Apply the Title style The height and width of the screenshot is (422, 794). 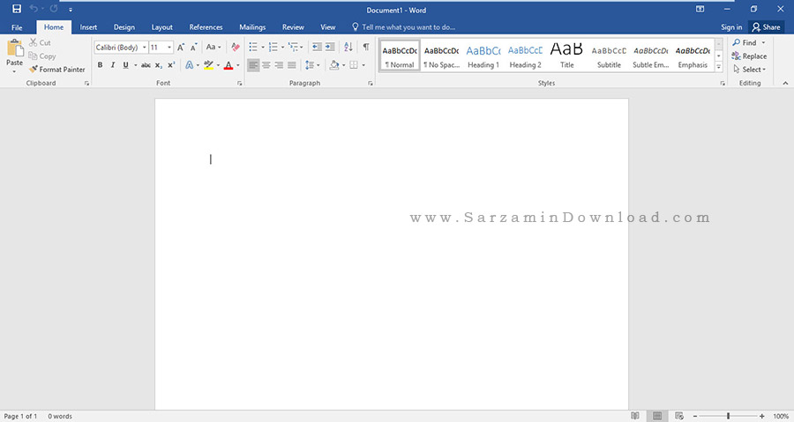click(x=567, y=56)
